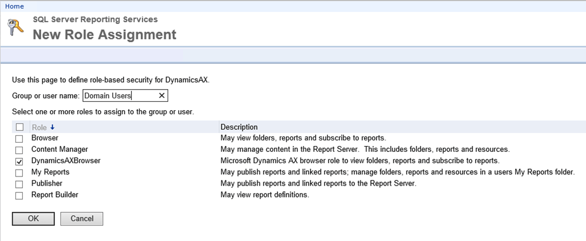
Task: Open the Home link
Action: 14,6
